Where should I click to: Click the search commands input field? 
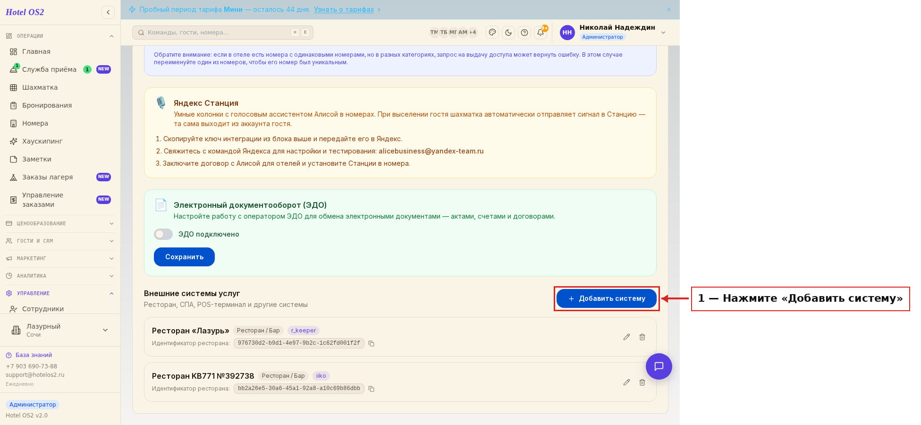coord(223,33)
